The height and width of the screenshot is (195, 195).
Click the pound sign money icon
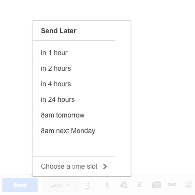point(140,185)
